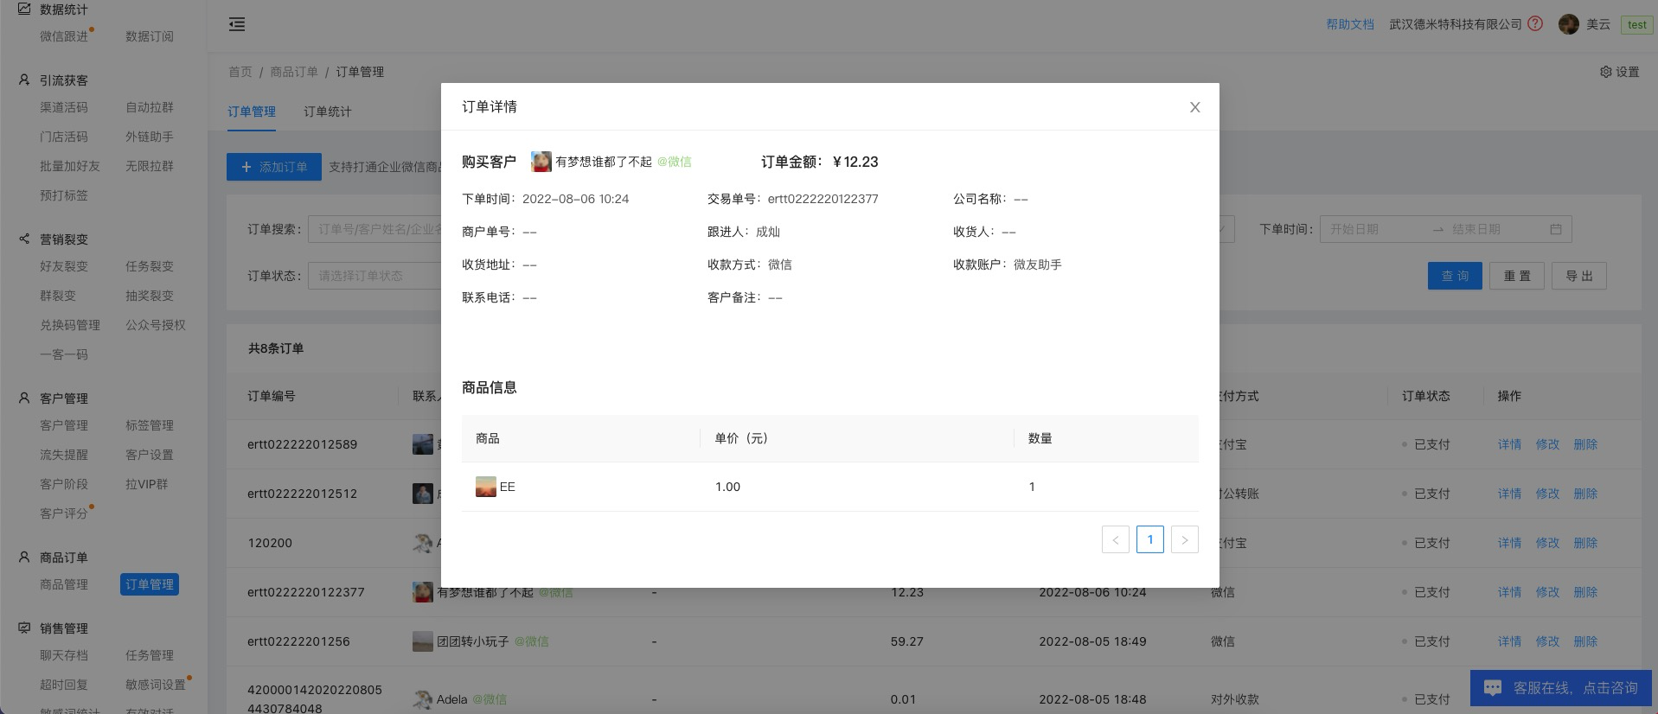
Task: Click the 重置 button
Action: coord(1517,276)
